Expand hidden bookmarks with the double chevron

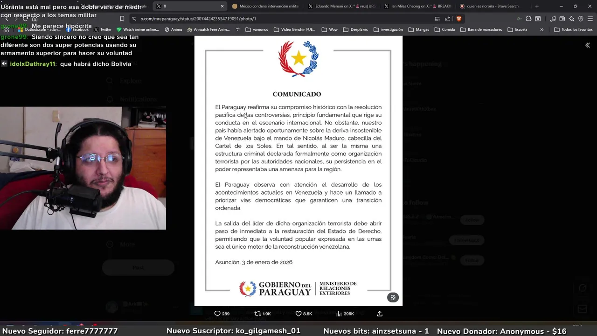point(541,29)
